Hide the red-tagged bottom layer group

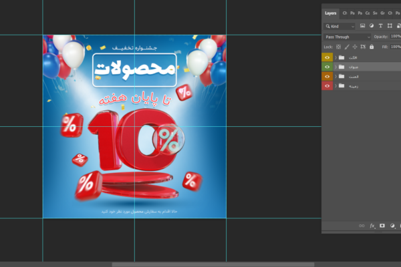(x=327, y=85)
